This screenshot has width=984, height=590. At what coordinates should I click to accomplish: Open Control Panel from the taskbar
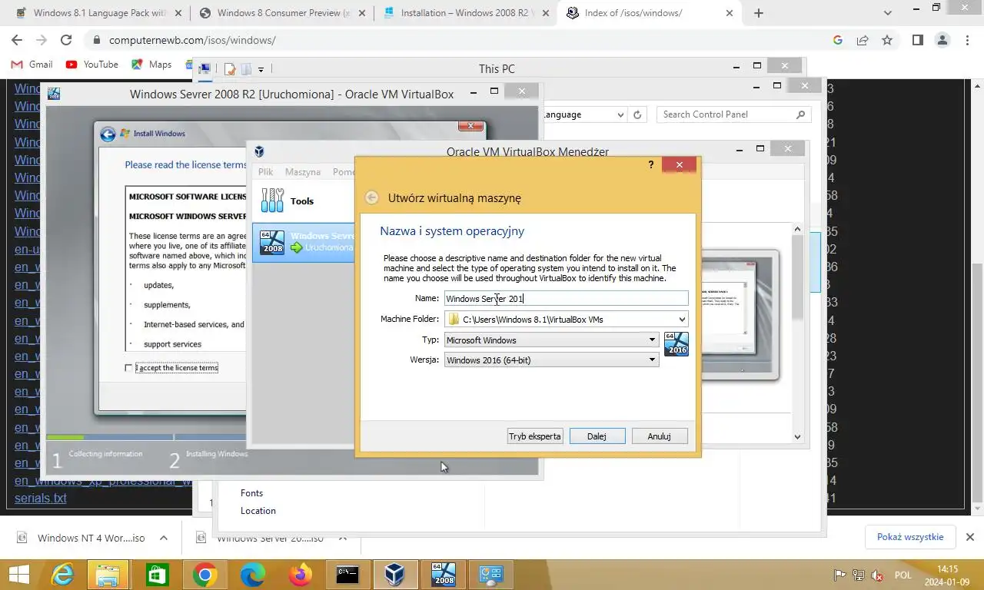[491, 575]
